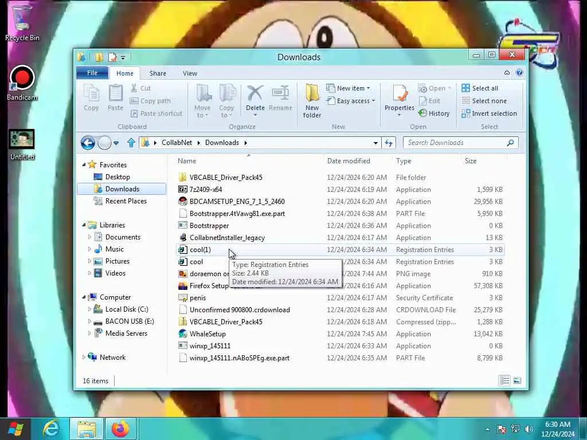Launch Internet Explorer from the taskbar

(x=50, y=429)
